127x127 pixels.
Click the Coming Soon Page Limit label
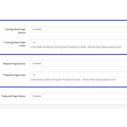(x=15, y=44)
